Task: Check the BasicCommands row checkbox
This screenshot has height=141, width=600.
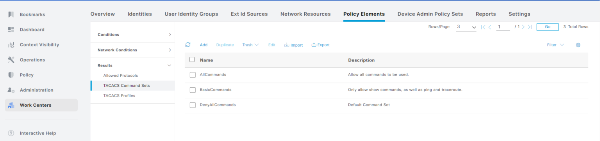Action: tap(193, 90)
